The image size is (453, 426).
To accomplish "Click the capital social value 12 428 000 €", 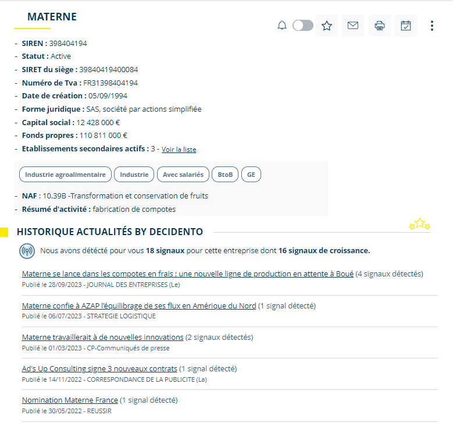I will pos(98,123).
